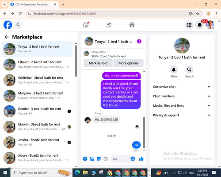Expand the Chat members section

point(182,96)
